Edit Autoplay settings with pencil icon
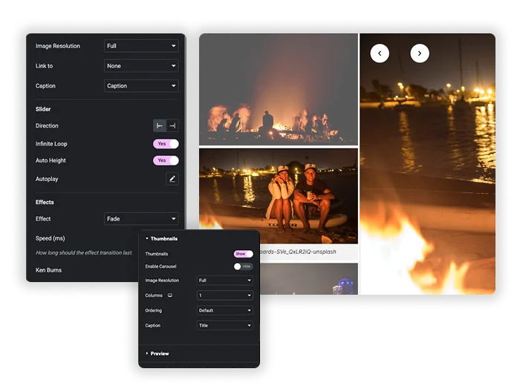This screenshot has width=520, height=386. (172, 179)
